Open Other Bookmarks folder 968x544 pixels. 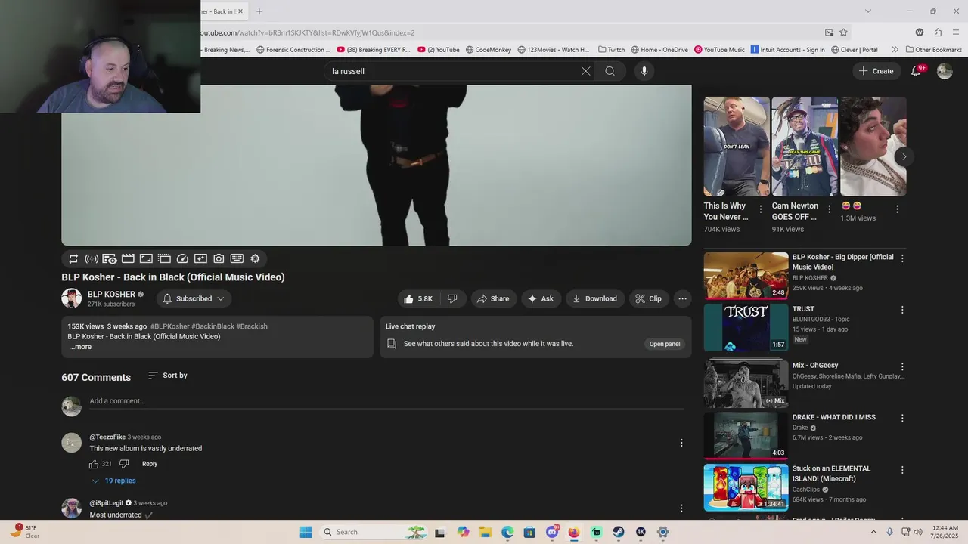point(934,50)
